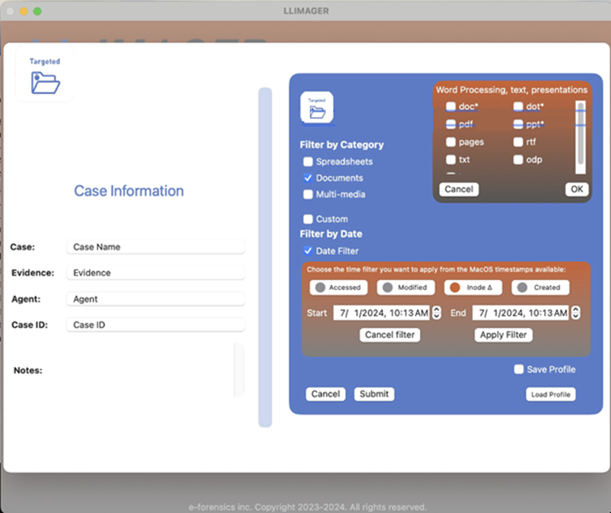
Task: Select the Modified timestamp option
Action: click(406, 287)
